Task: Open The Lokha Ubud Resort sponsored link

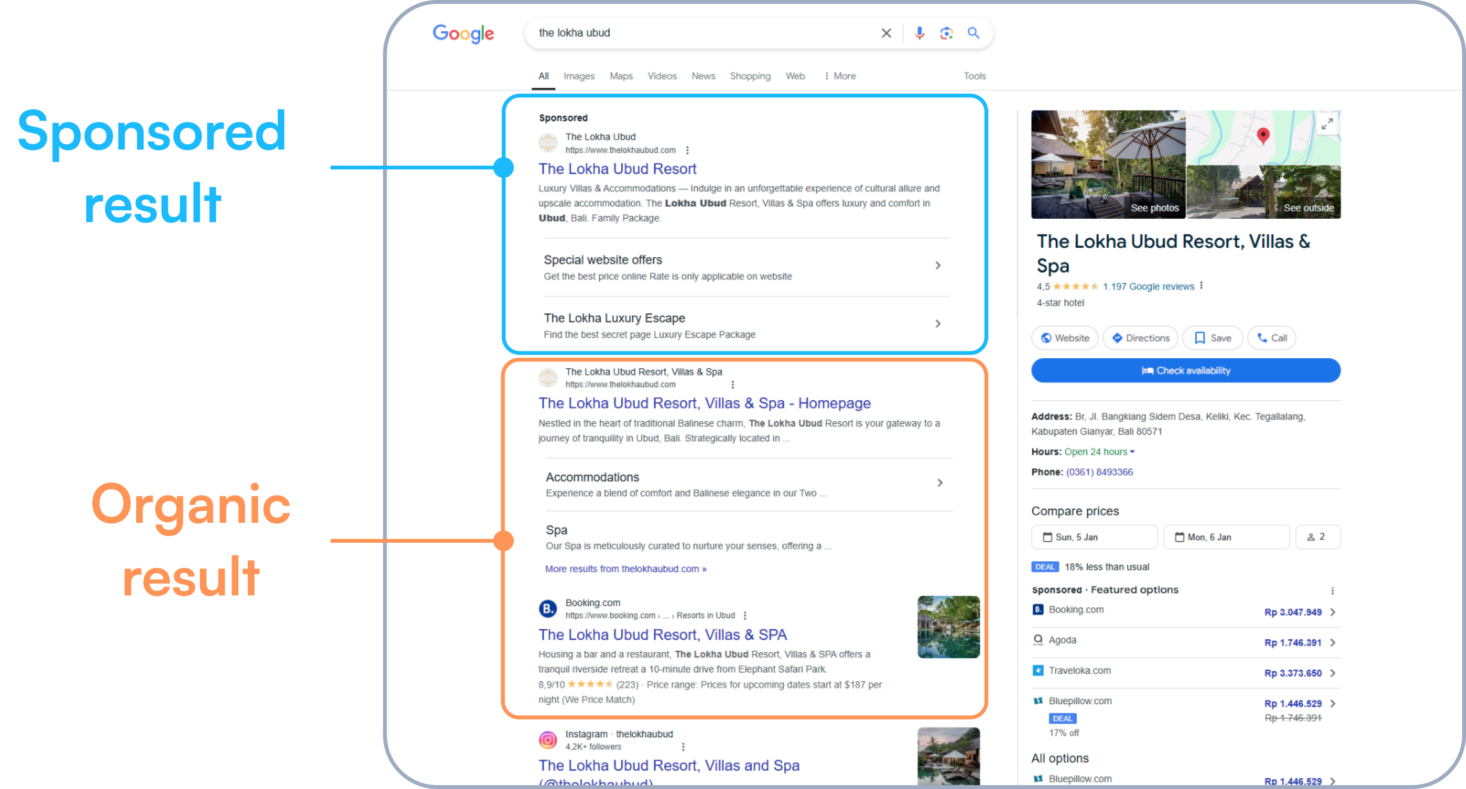Action: [x=617, y=169]
